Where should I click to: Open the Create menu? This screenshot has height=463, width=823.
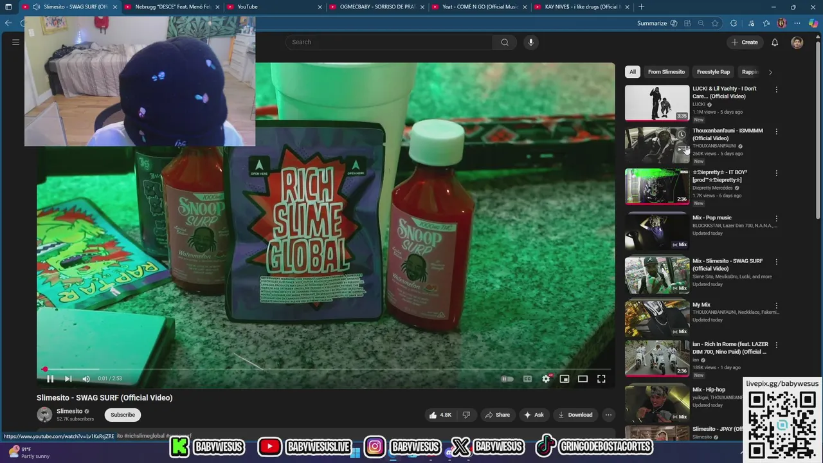point(745,42)
